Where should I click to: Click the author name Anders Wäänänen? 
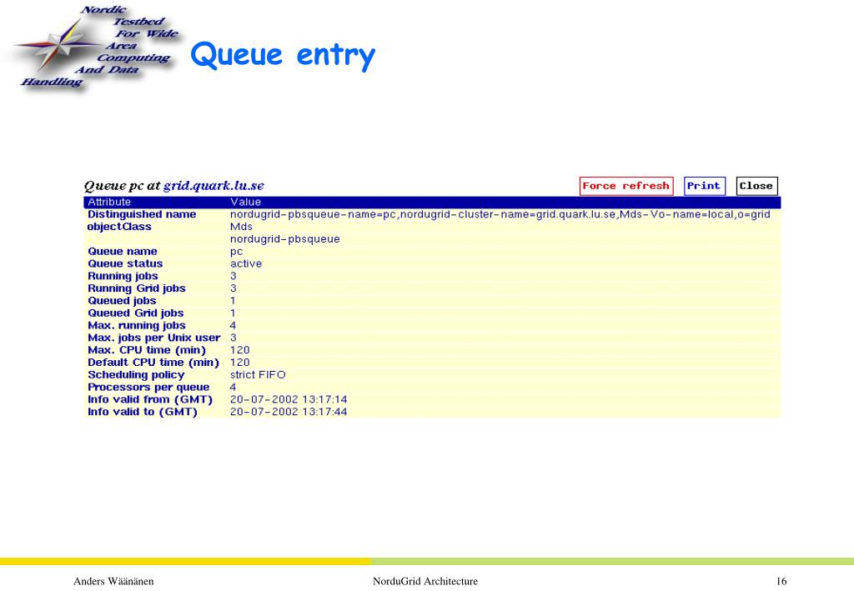(x=113, y=581)
